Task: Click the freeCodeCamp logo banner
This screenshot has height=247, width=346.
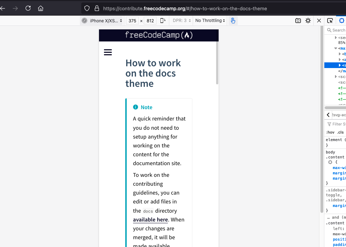Action: tap(159, 35)
